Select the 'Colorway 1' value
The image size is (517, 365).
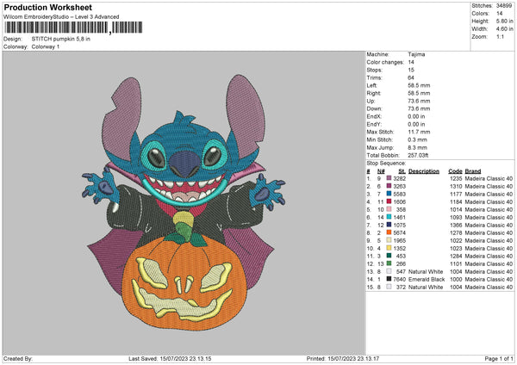[46, 46]
